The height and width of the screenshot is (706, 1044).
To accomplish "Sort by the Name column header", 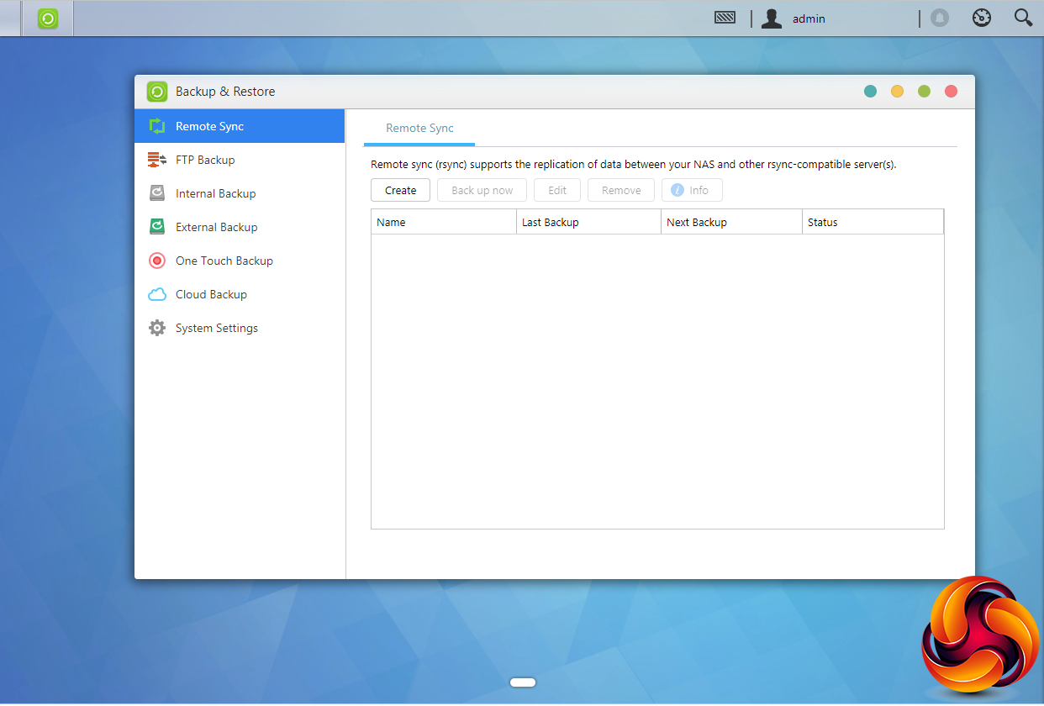I will click(443, 223).
